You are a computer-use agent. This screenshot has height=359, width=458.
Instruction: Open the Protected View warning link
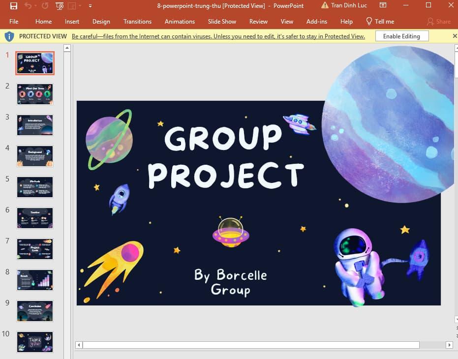218,36
